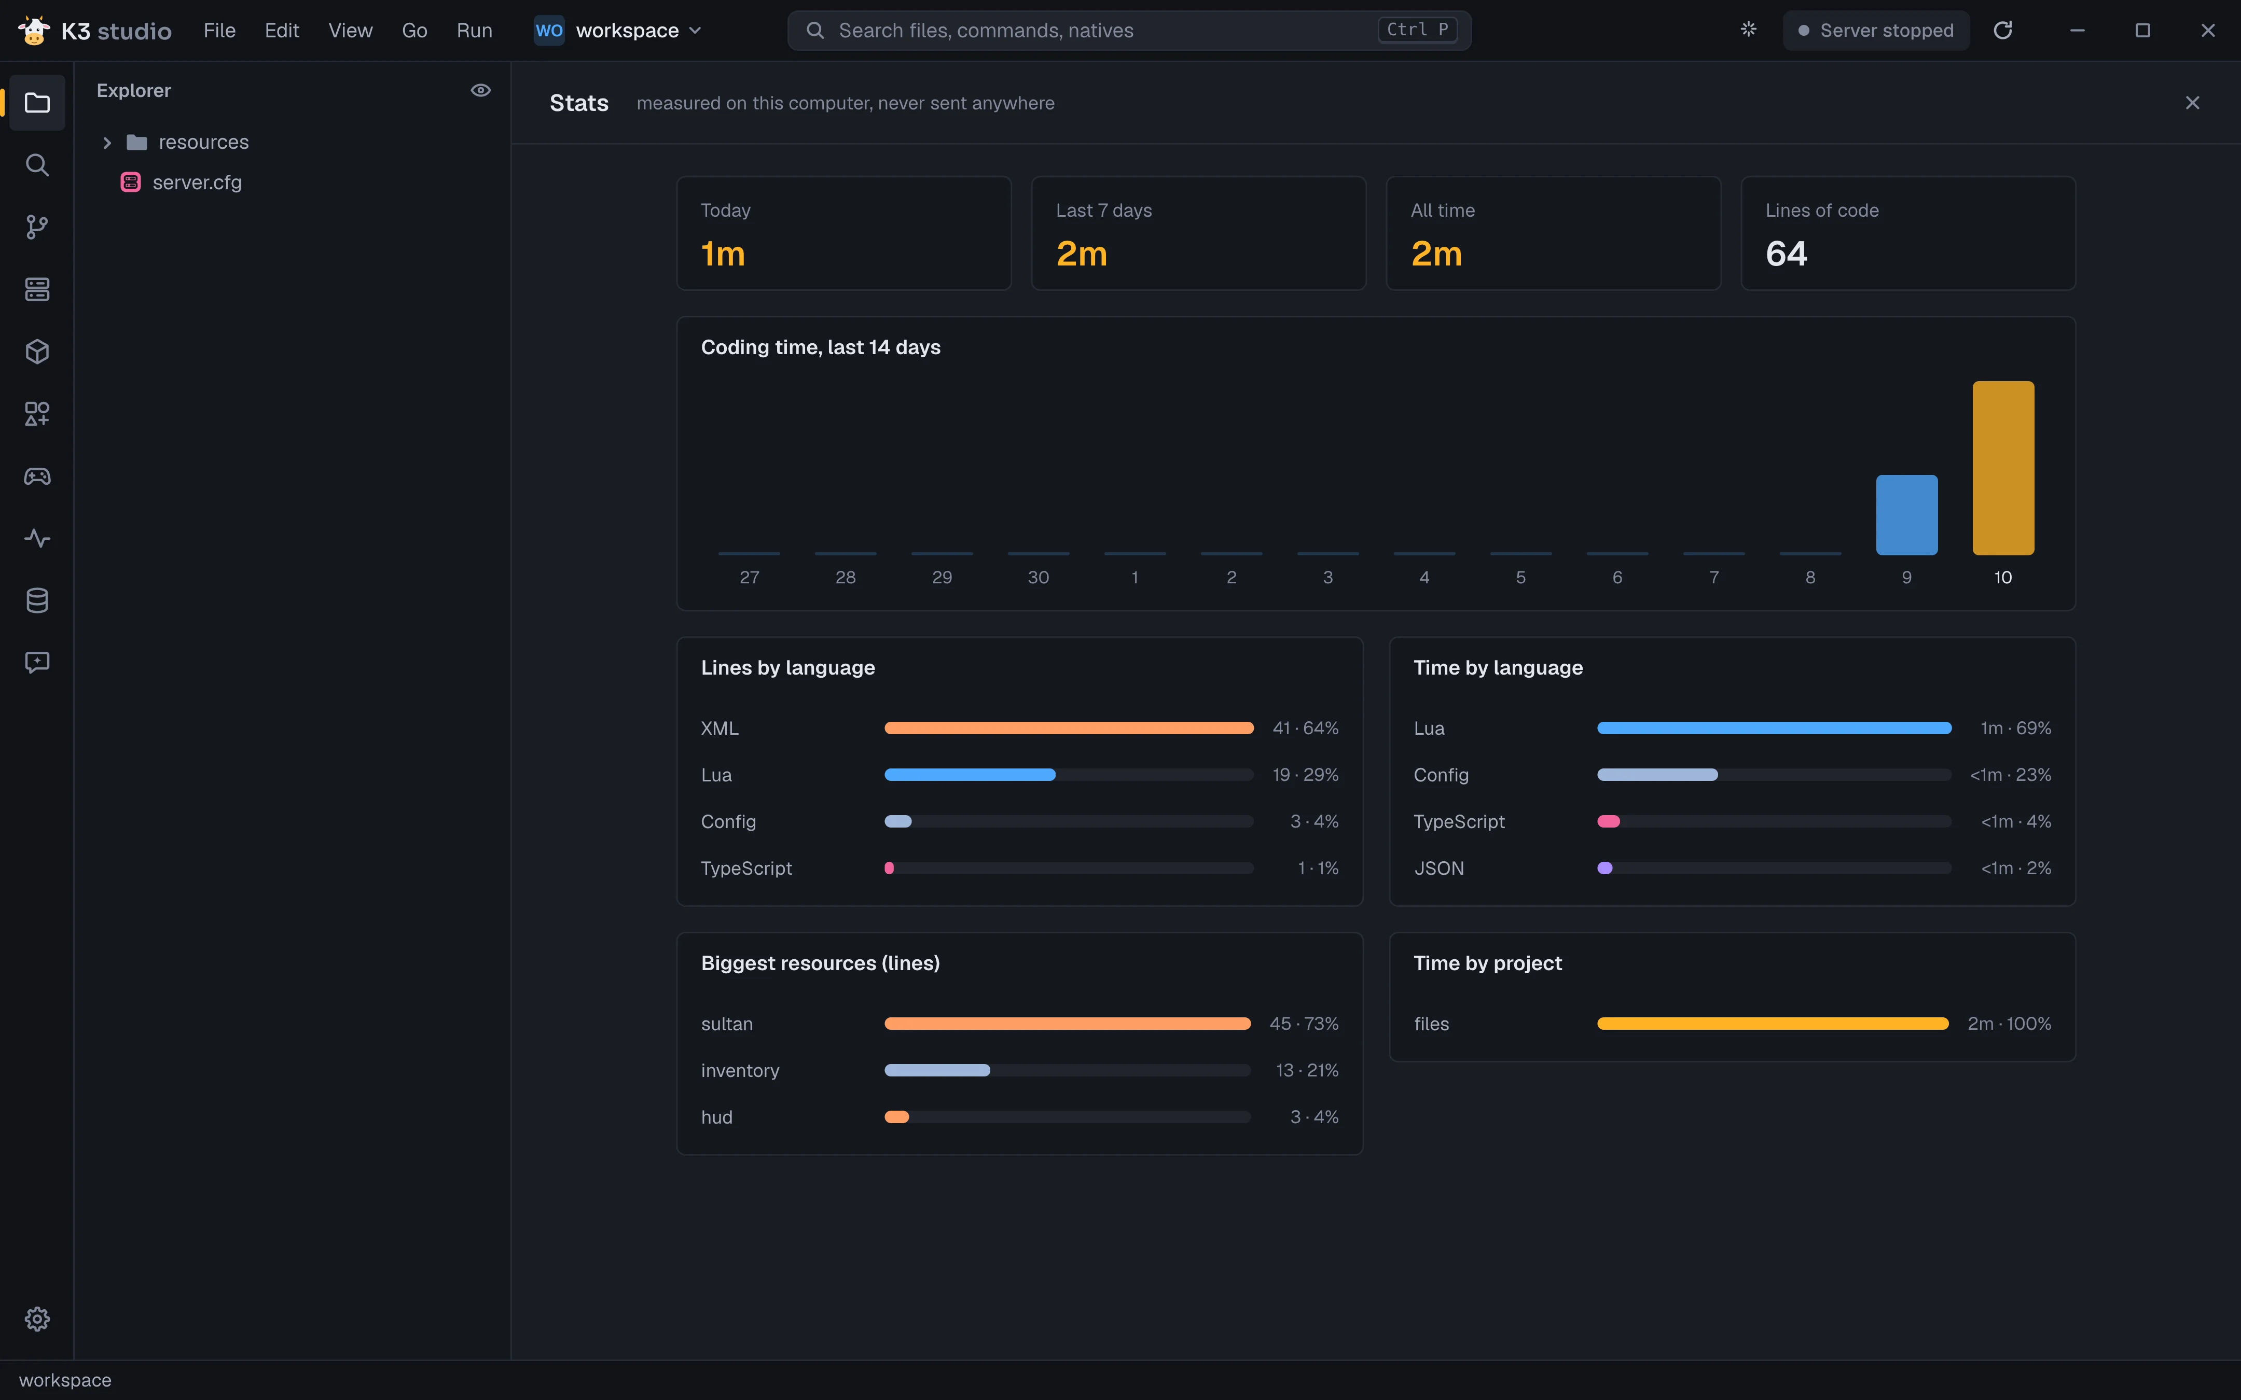The width and height of the screenshot is (2241, 1400).
Task: Click the orange bar for day 10
Action: click(x=2003, y=468)
